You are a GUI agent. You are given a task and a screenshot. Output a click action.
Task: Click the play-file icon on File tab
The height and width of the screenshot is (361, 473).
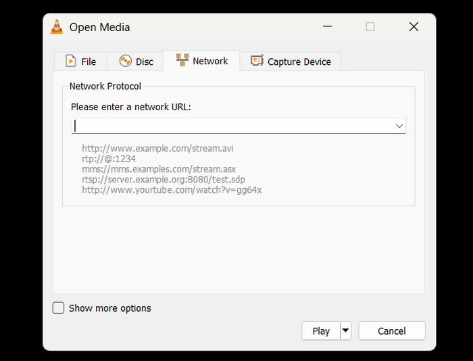click(x=71, y=61)
